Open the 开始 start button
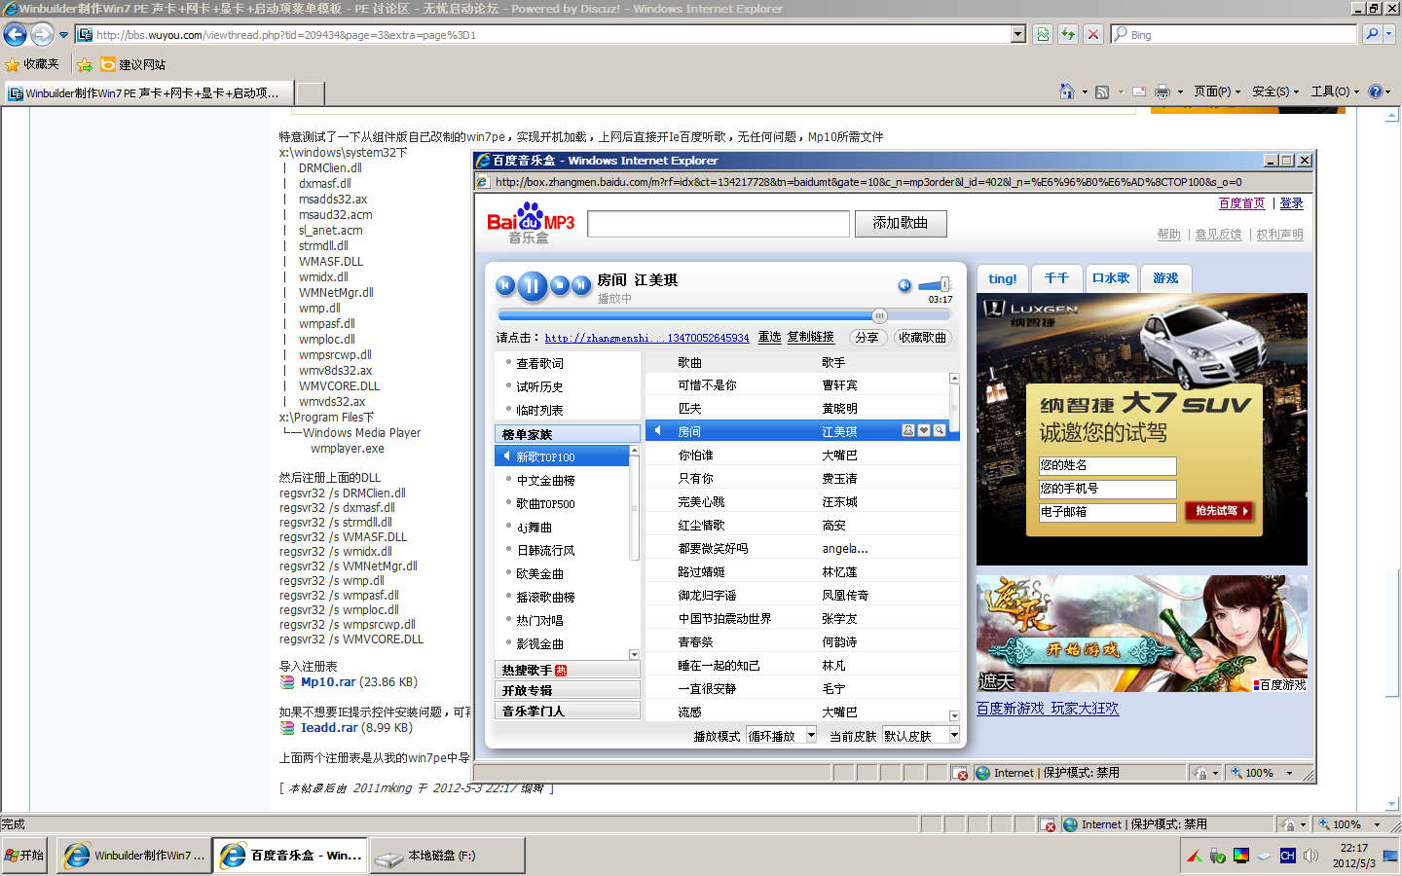 (24, 856)
